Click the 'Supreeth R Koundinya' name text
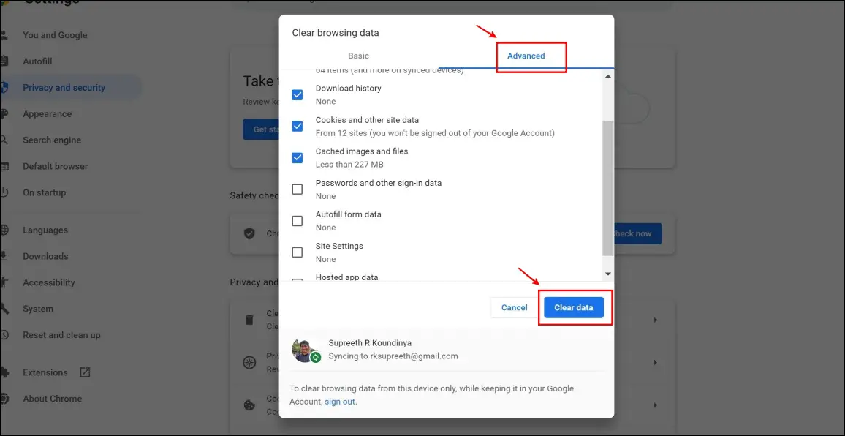 point(370,343)
